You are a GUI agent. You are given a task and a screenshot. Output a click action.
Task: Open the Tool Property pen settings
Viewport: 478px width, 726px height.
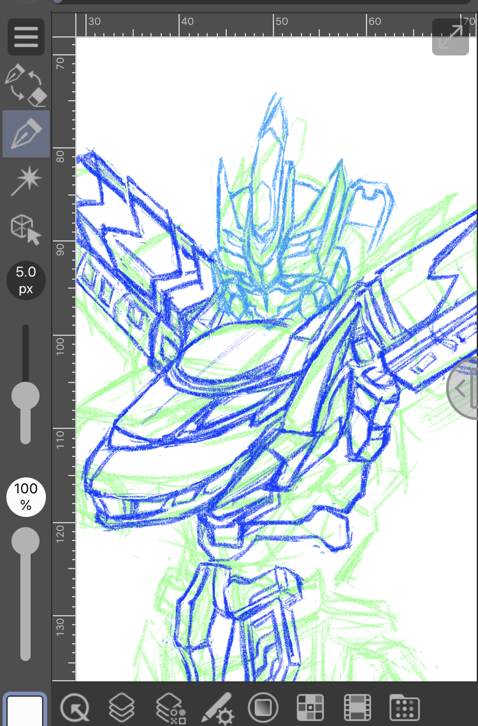[218, 708]
